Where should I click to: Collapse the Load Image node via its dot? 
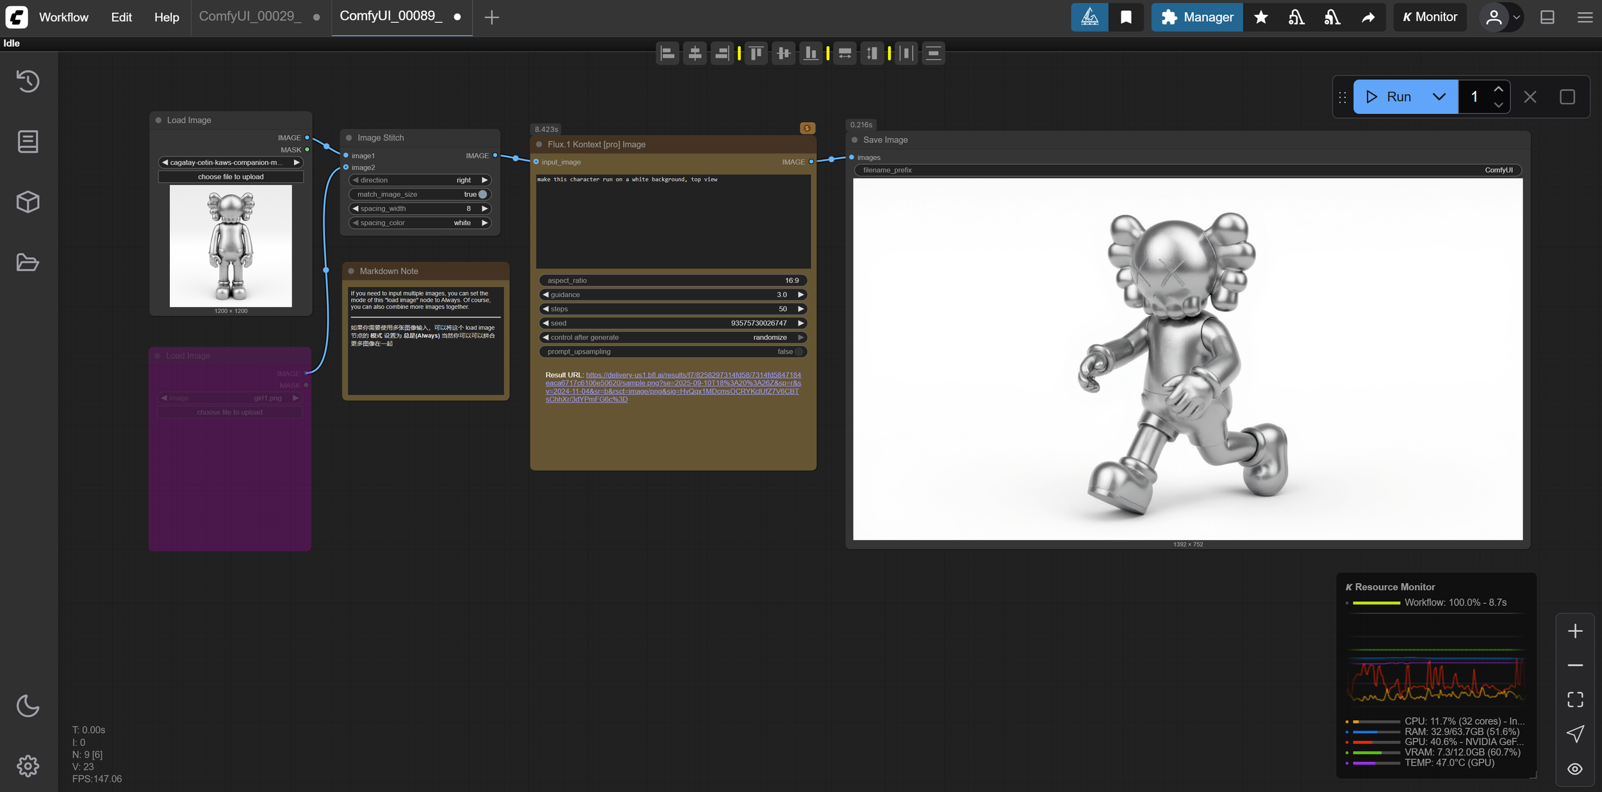click(x=158, y=120)
